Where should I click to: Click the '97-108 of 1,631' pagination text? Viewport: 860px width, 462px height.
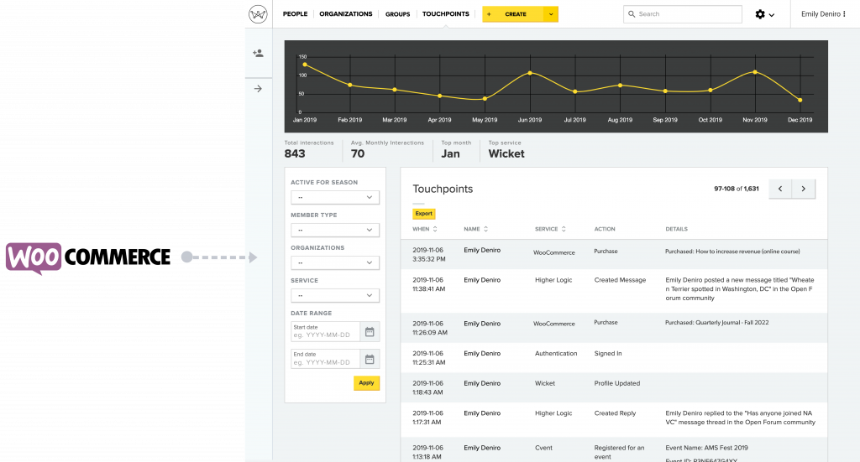[x=736, y=189]
